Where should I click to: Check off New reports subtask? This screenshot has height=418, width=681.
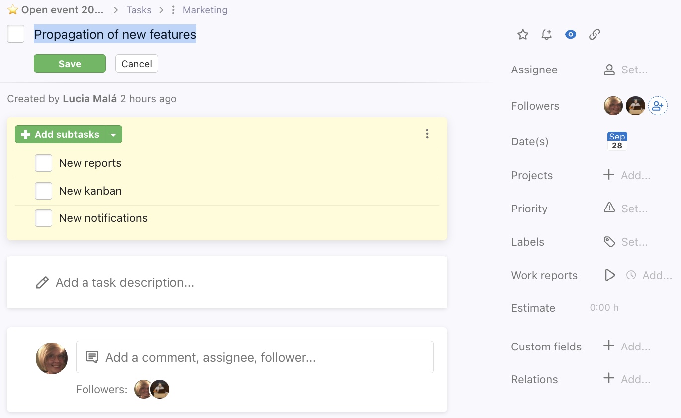(x=44, y=163)
